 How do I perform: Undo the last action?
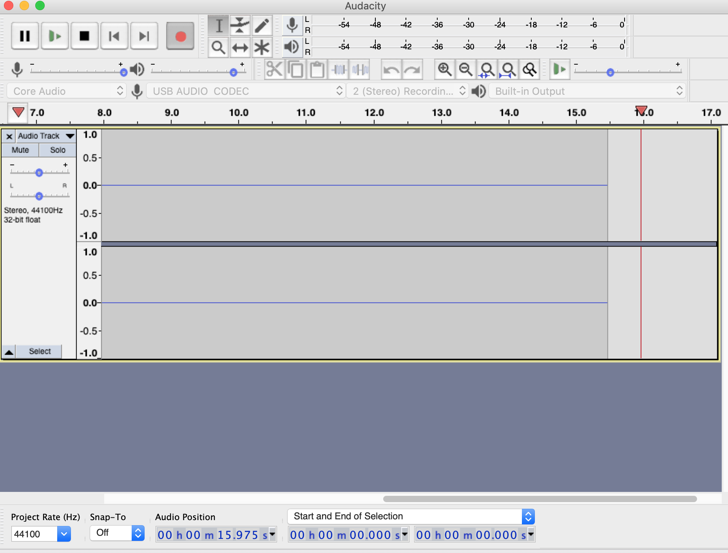pos(391,70)
